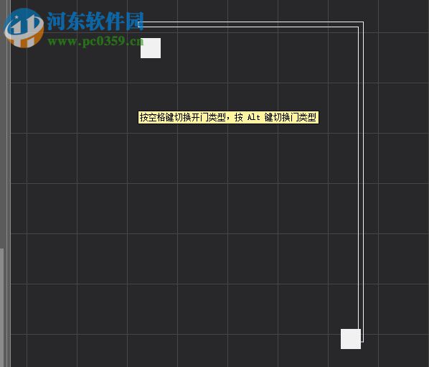The image size is (429, 367).
Task: Click the white square handle near the top-left wall end
Action: [151, 48]
